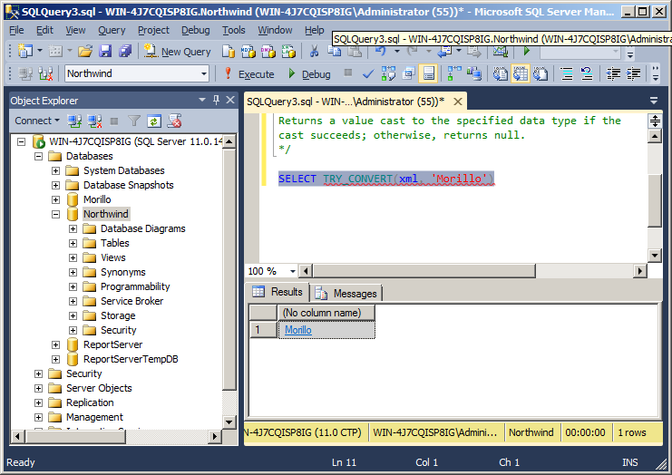Viewport: 672px width, 475px height.
Task: Click the Increase Indent icon
Action: click(x=633, y=73)
